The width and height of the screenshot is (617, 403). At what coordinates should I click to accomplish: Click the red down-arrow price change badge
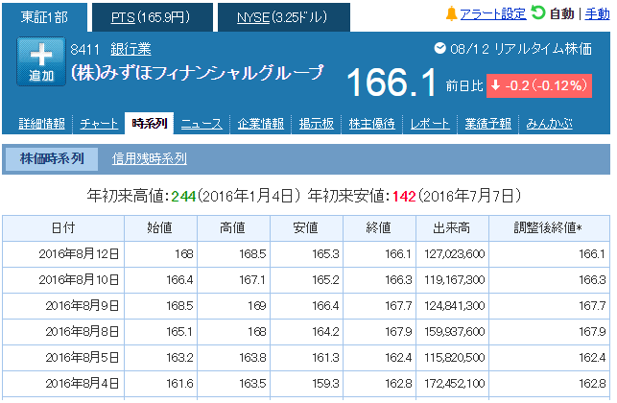point(539,85)
